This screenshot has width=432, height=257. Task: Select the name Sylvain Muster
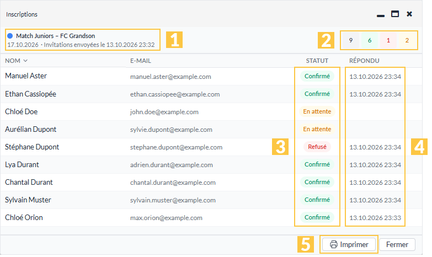tap(28, 200)
